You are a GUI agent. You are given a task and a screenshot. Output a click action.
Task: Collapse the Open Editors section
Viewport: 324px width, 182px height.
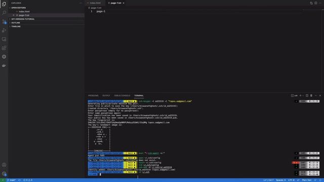click(x=19, y=8)
